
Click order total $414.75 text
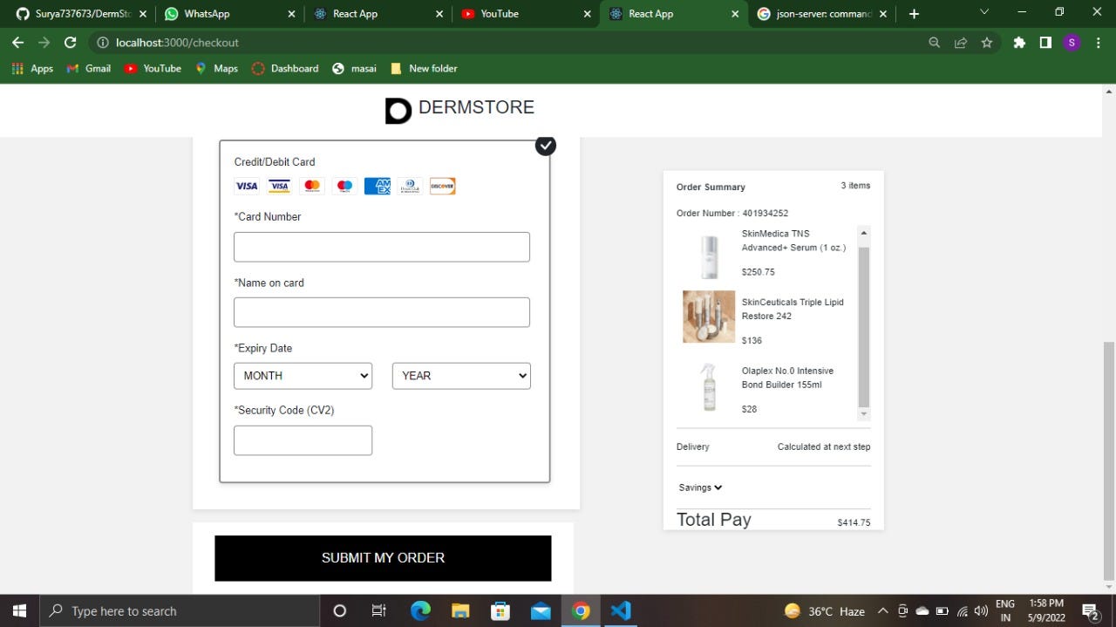(x=854, y=522)
